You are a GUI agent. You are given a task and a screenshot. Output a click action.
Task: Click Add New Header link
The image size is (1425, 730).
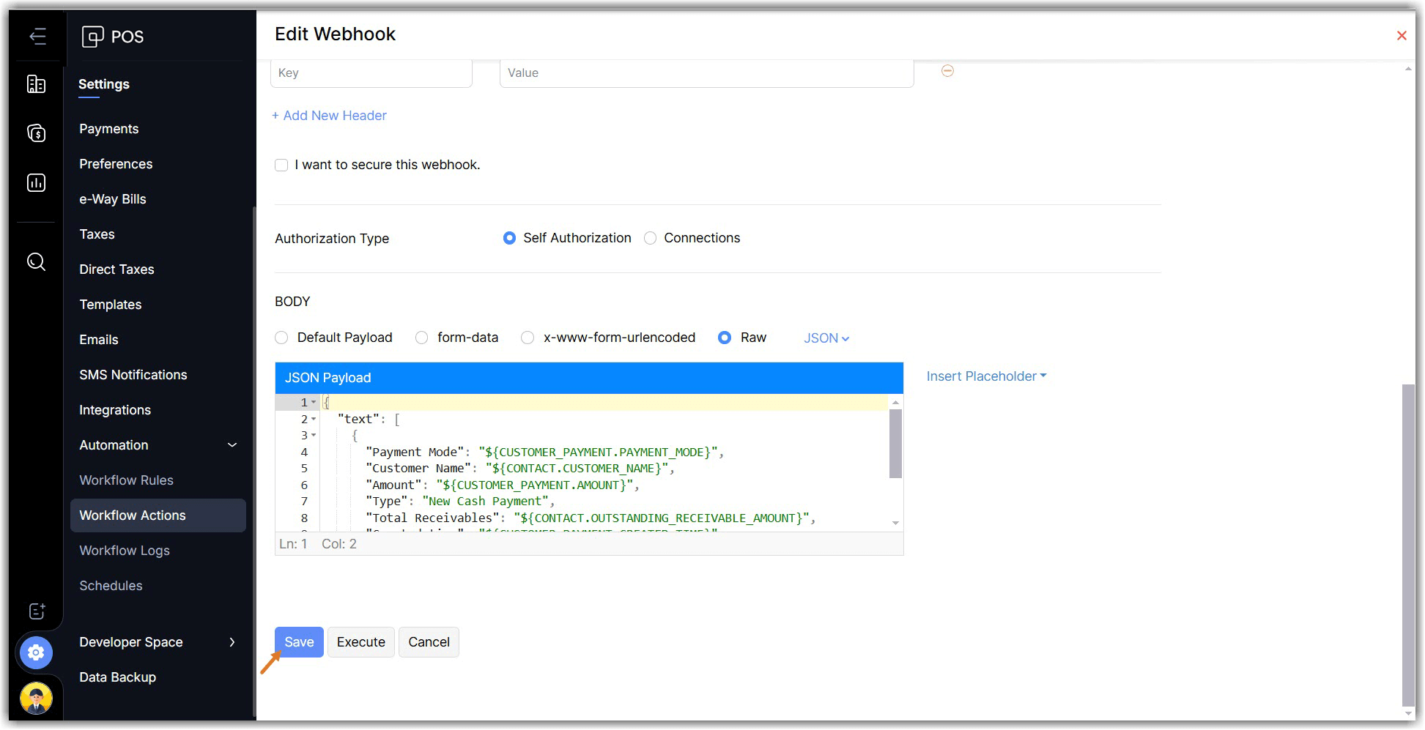329,116
